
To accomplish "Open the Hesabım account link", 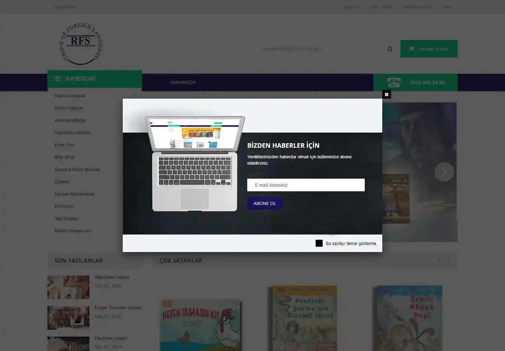I will 350,7.
